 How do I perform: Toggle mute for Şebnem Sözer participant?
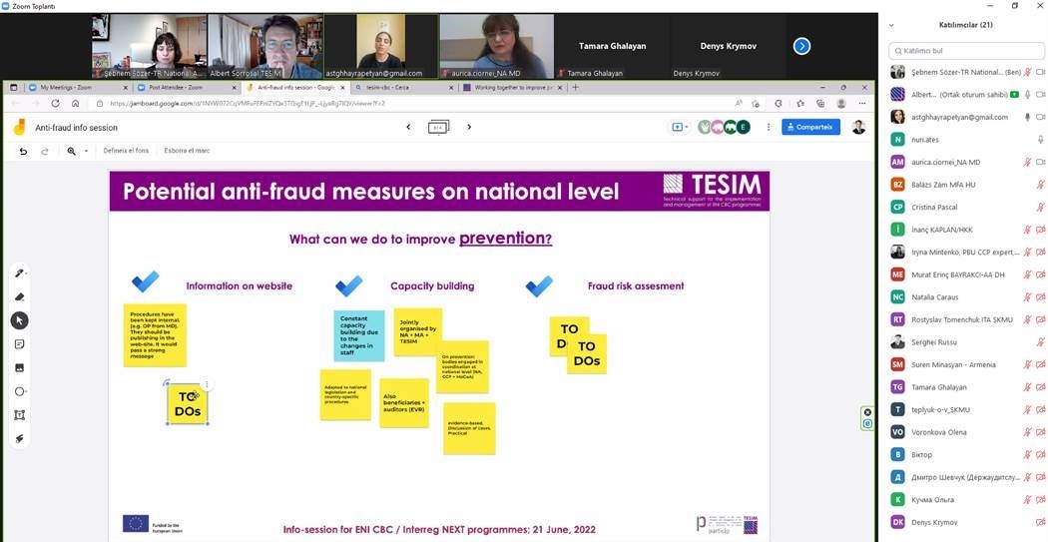click(x=1026, y=72)
